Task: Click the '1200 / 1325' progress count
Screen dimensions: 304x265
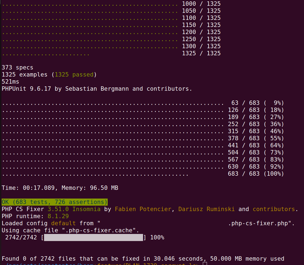Action: (201, 32)
